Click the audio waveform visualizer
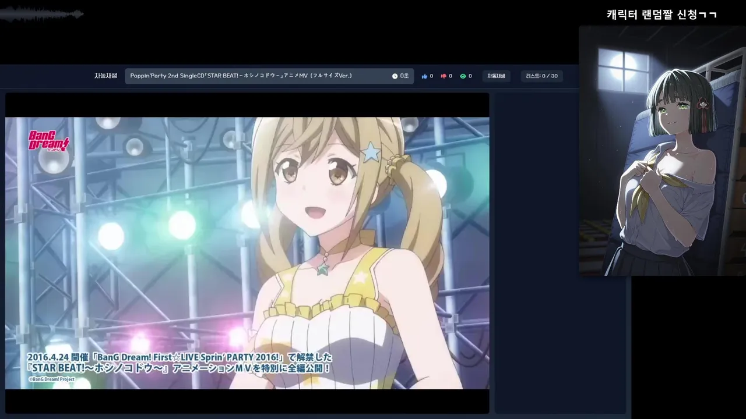This screenshot has width=746, height=419. (x=42, y=14)
